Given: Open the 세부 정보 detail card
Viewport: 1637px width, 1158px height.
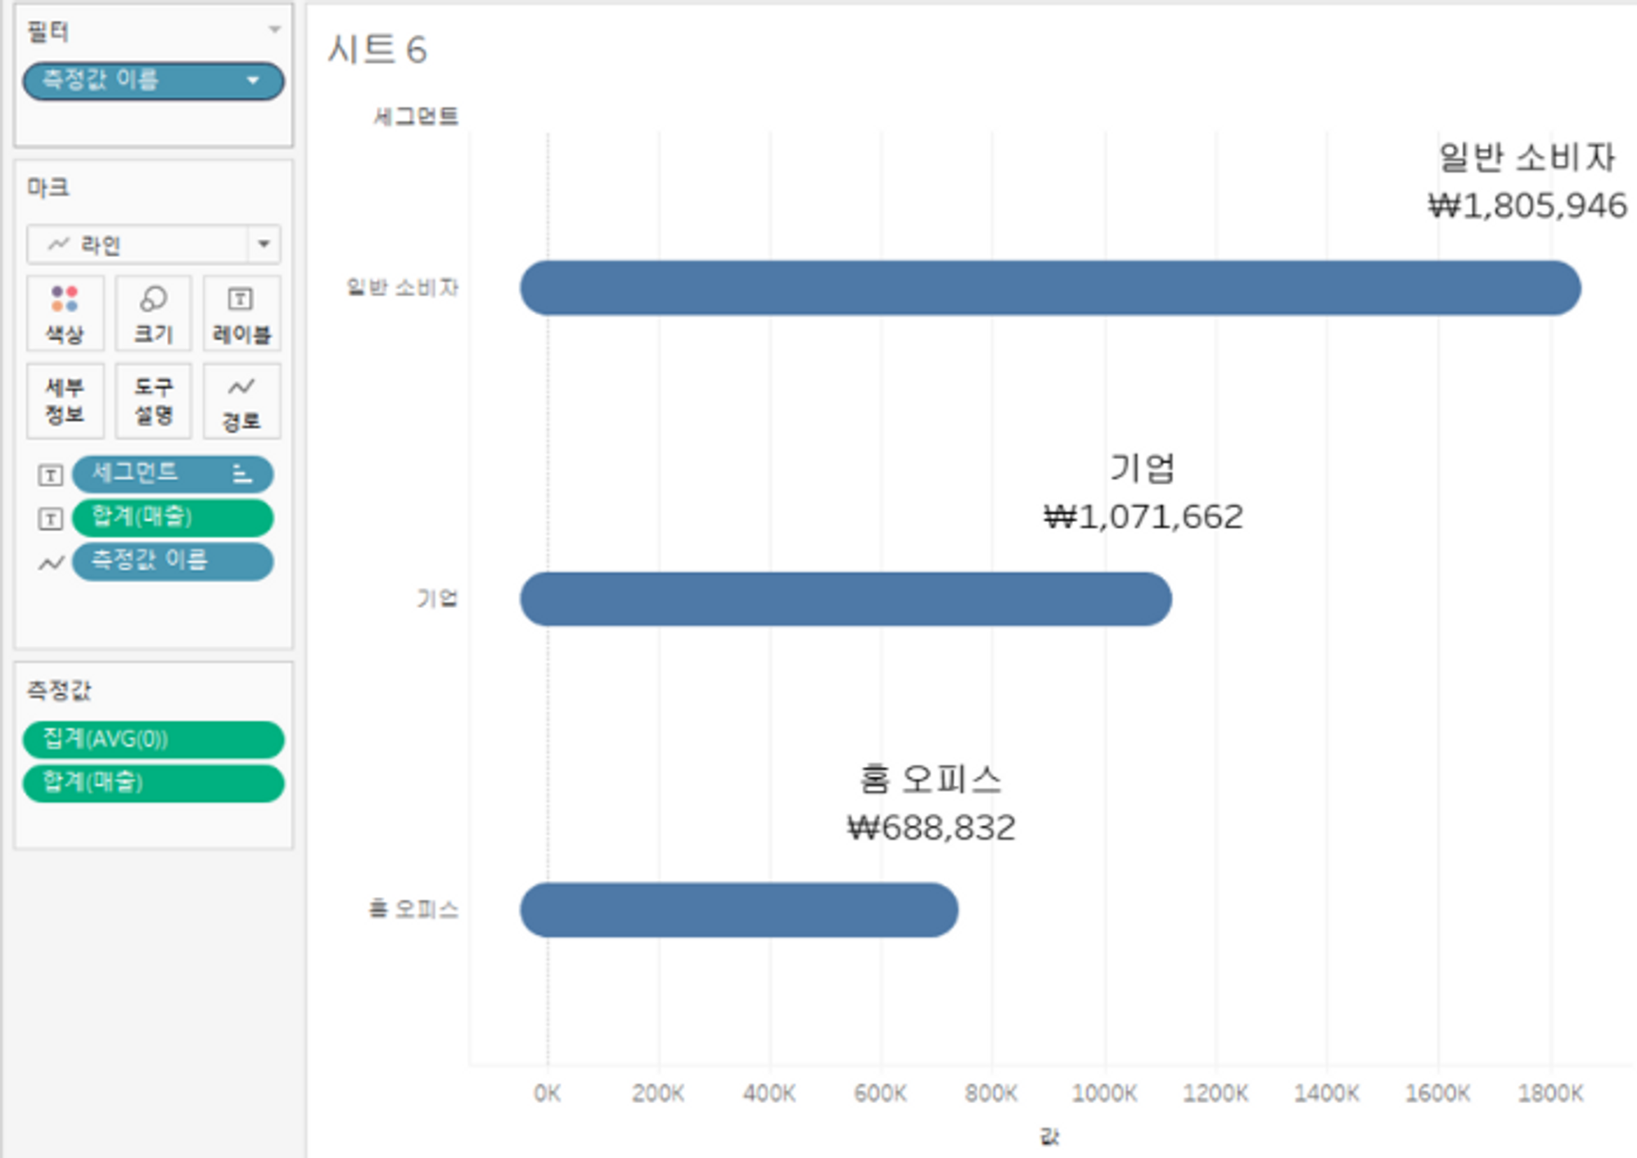Looking at the screenshot, I should 65,401.
